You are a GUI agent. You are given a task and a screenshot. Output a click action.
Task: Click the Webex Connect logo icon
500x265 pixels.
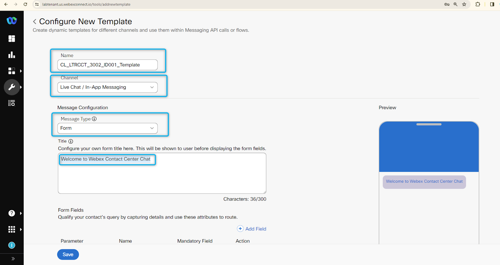click(12, 21)
